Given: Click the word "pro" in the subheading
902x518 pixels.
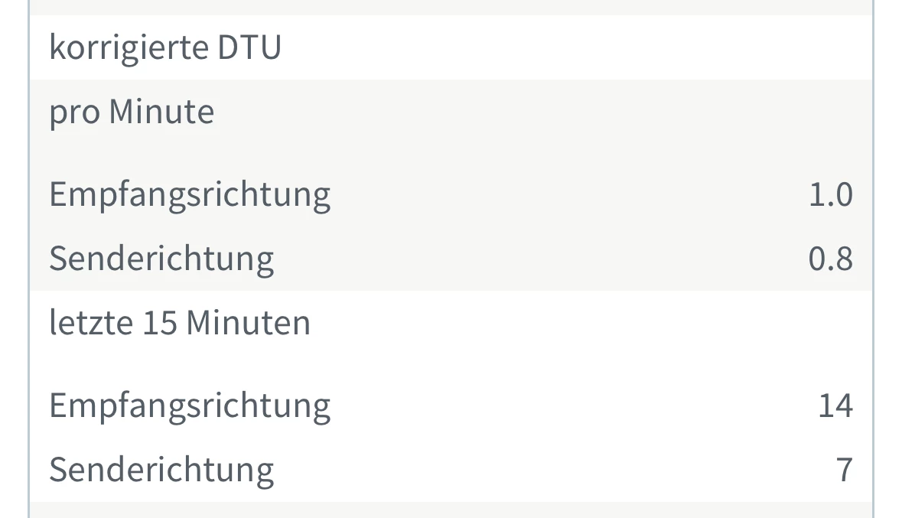Looking at the screenshot, I should point(74,113).
